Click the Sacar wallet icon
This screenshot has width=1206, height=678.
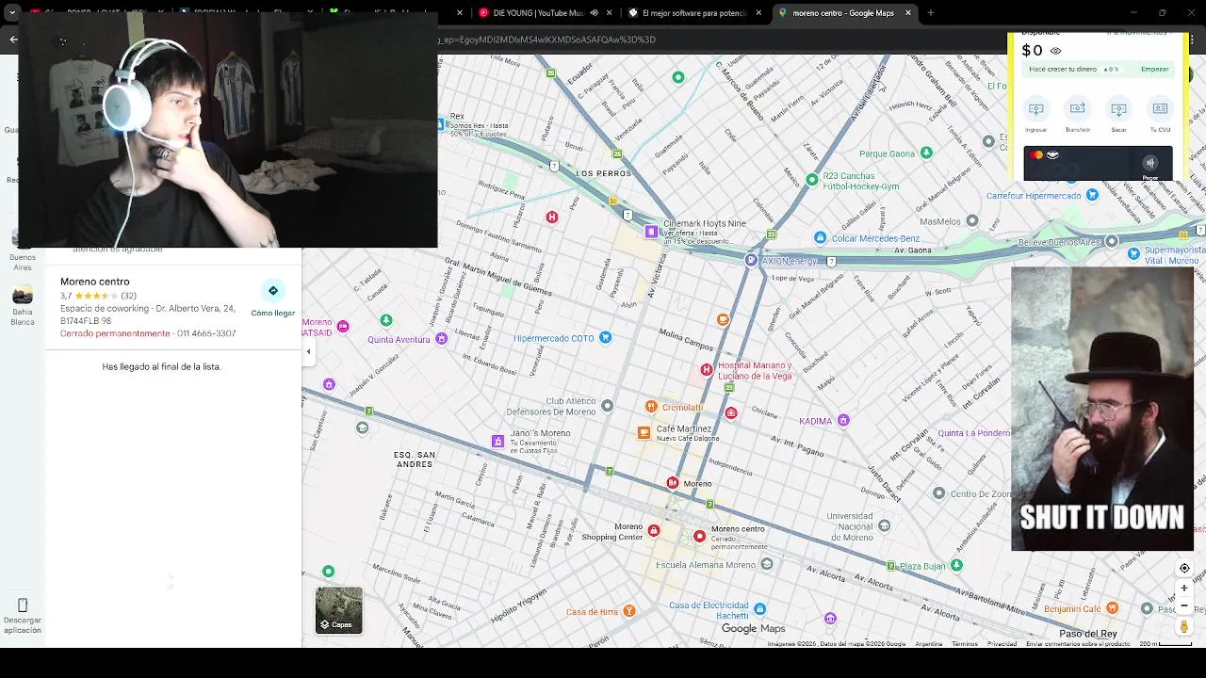pos(1118,109)
